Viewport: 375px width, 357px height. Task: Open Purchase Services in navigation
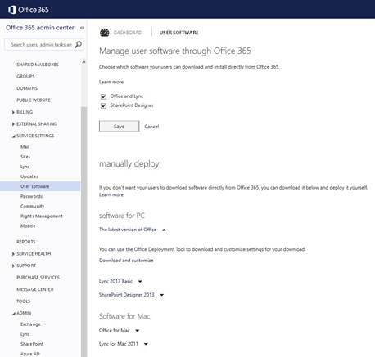(x=38, y=278)
